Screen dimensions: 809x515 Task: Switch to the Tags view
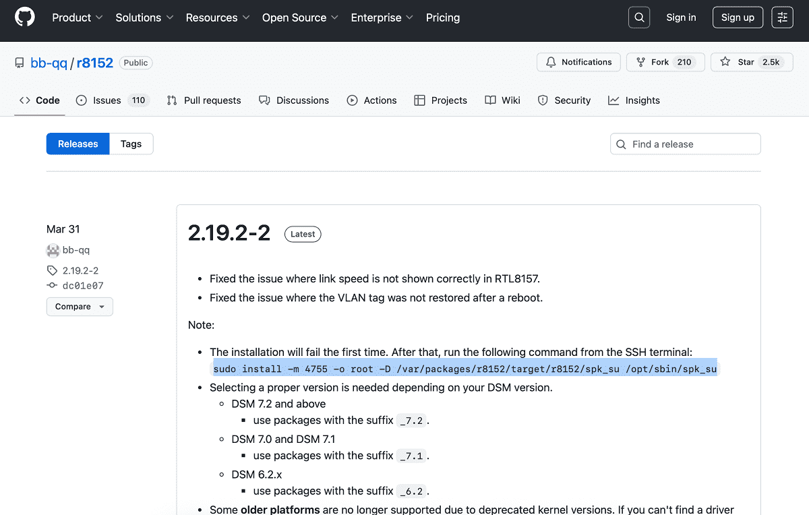pos(131,144)
